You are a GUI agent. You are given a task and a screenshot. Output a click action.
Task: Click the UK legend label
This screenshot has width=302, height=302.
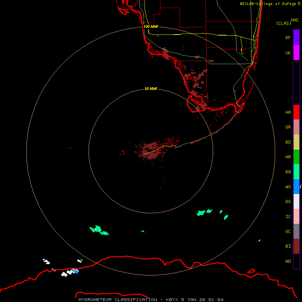288,53
